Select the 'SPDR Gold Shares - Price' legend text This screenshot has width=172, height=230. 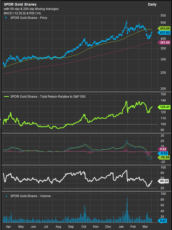click(x=28, y=18)
